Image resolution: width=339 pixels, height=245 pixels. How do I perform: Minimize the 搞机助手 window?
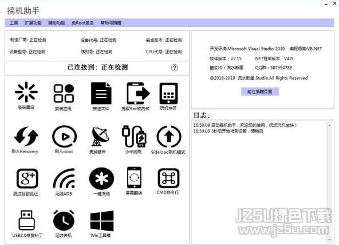coord(326,4)
